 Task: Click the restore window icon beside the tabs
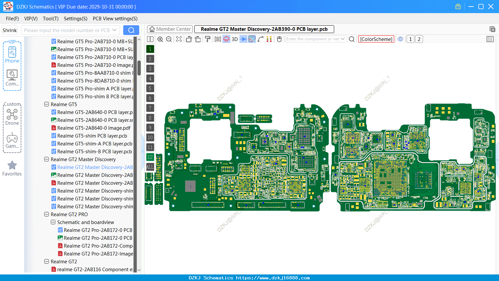(492, 29)
